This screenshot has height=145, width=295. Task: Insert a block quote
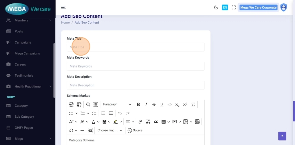pos(156,122)
